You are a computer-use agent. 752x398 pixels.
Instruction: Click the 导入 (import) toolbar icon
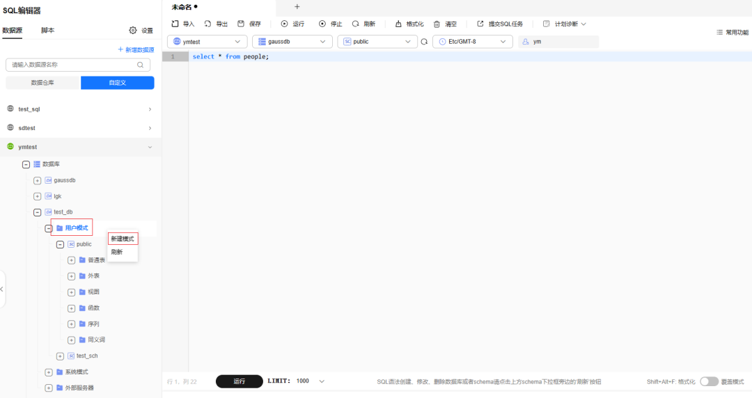click(175, 24)
